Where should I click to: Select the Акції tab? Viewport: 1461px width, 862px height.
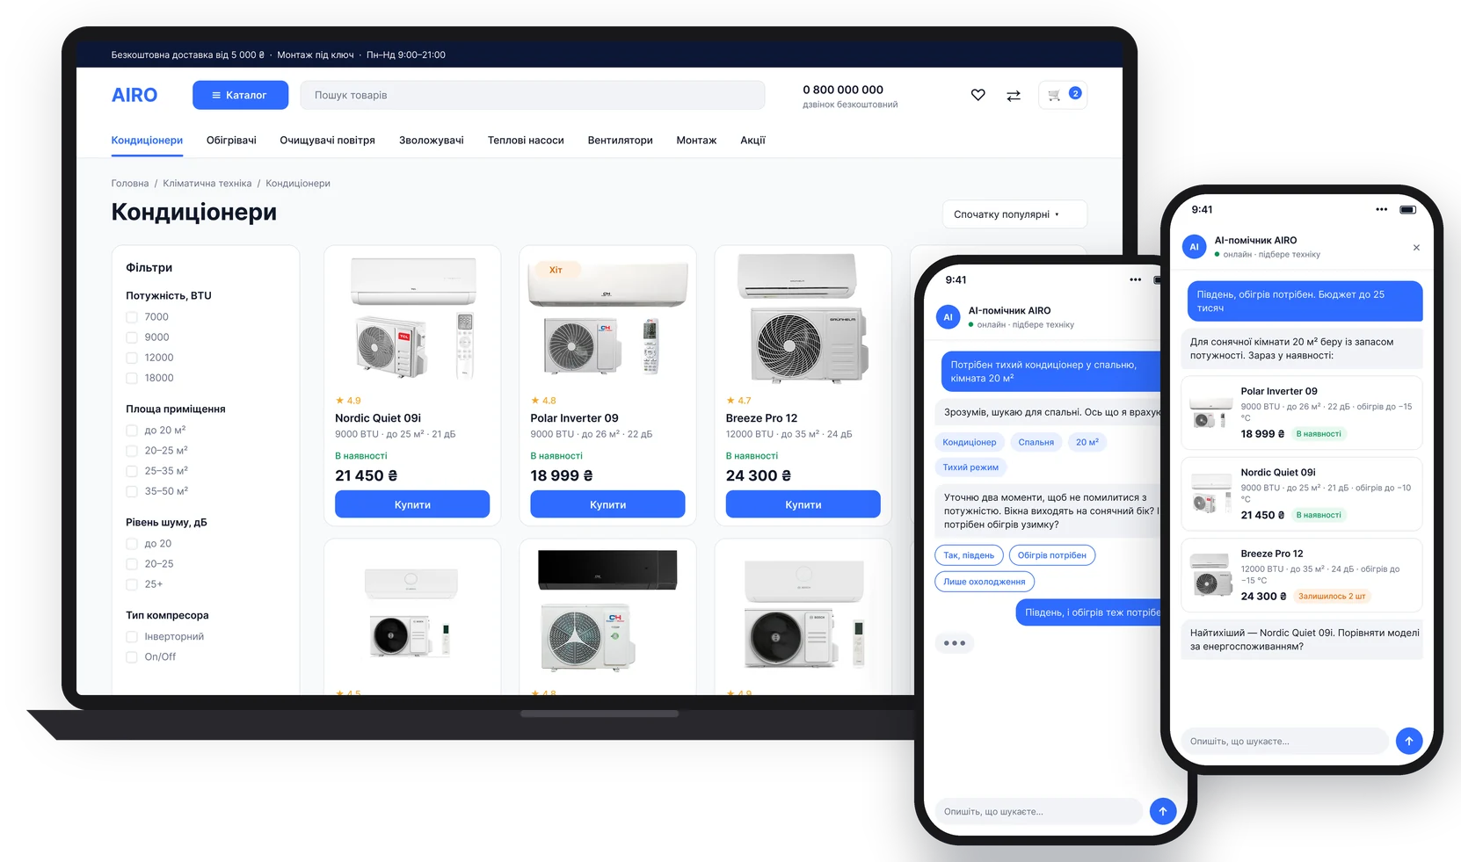click(752, 141)
